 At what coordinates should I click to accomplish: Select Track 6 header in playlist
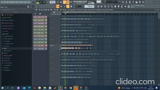(x=55, y=47)
